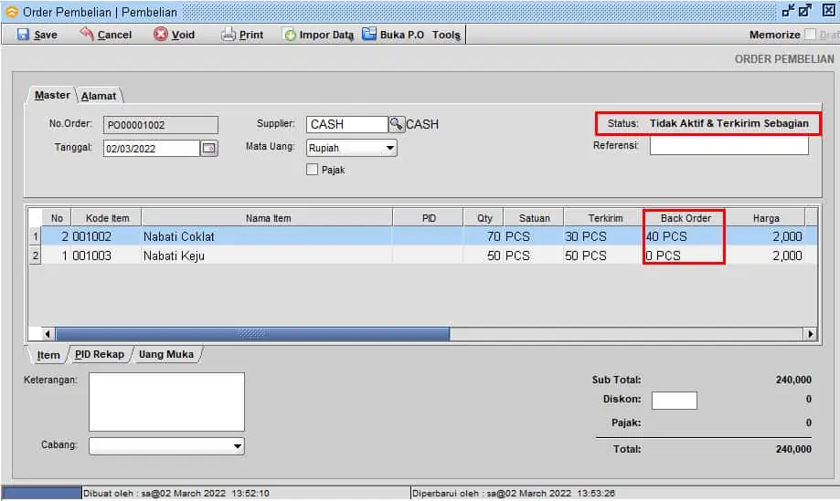840x501 pixels.
Task: Click the Supplier CASH input field
Action: click(x=346, y=125)
